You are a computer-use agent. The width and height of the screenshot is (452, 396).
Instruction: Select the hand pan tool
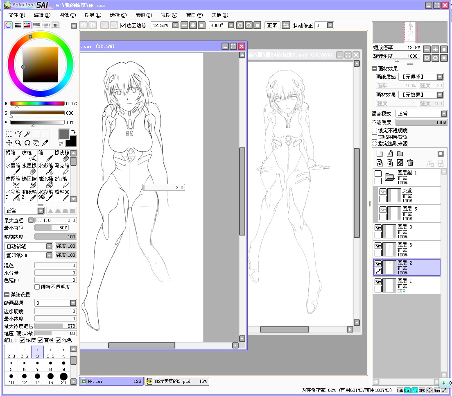36,143
